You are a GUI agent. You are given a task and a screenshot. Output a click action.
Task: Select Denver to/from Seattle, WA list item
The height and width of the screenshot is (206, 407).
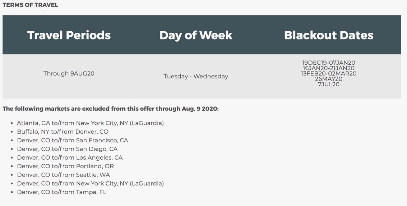click(63, 175)
